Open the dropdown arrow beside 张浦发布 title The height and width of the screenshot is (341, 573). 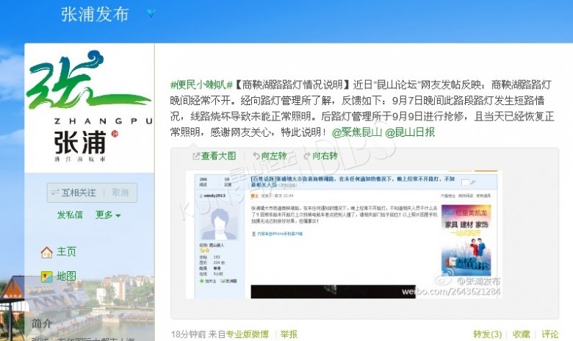pyautogui.click(x=151, y=13)
